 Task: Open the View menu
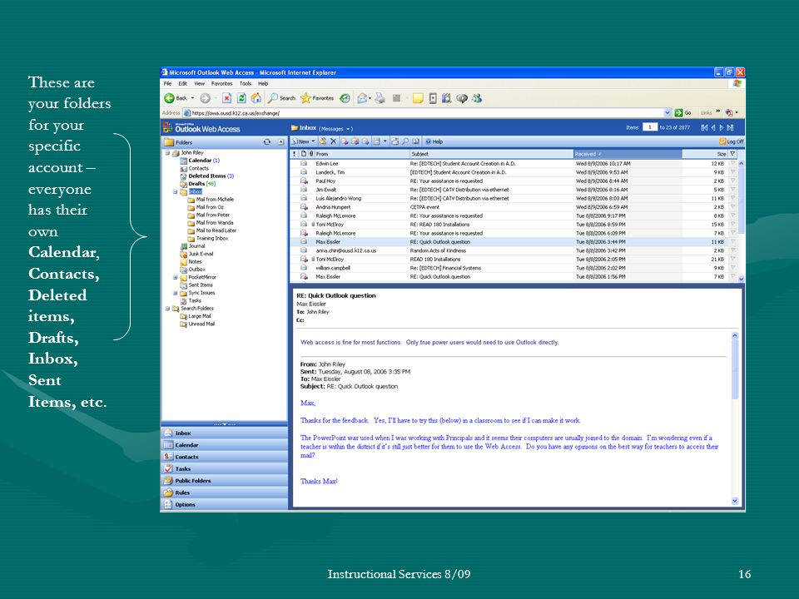tap(199, 83)
